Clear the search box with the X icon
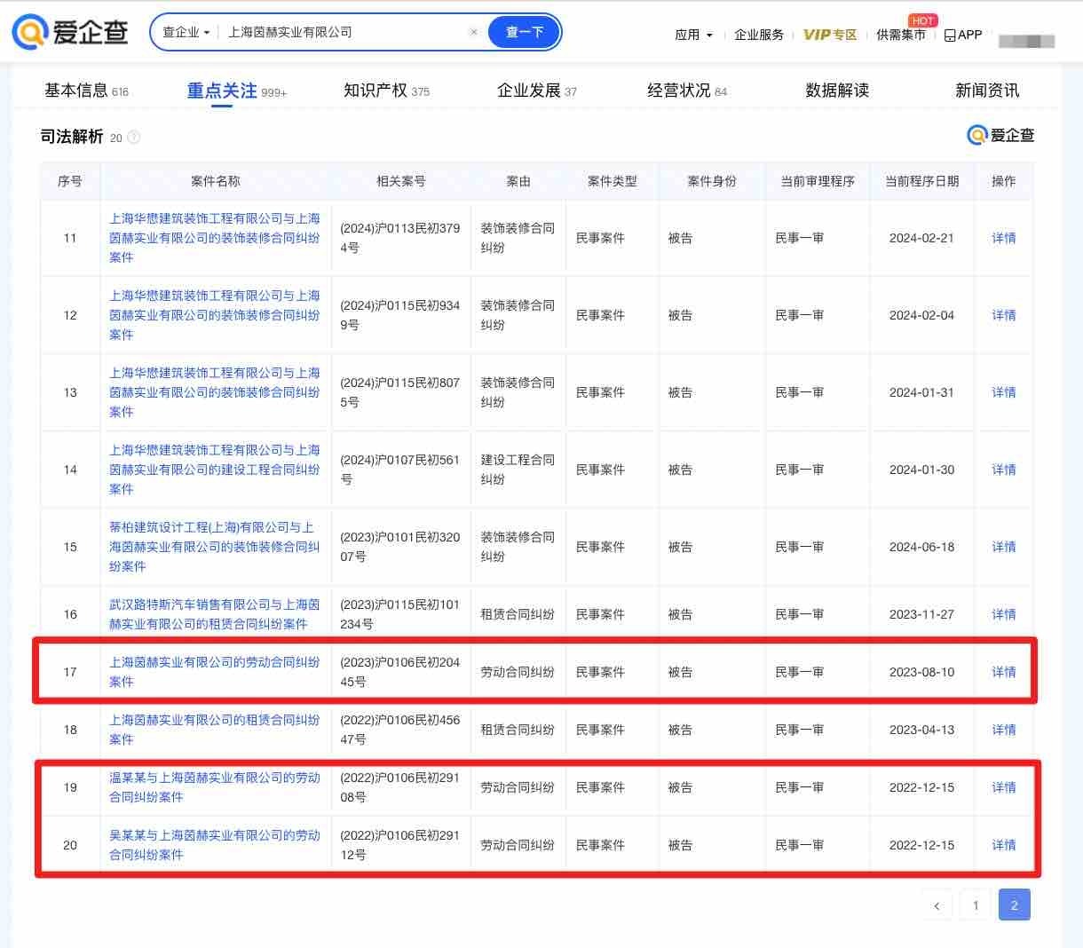The image size is (1083, 948). point(474,32)
